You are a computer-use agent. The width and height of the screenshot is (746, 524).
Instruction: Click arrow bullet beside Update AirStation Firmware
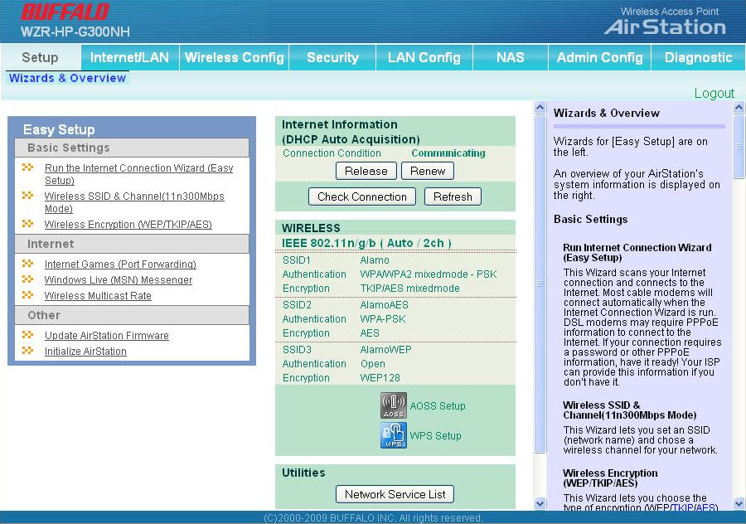28,335
